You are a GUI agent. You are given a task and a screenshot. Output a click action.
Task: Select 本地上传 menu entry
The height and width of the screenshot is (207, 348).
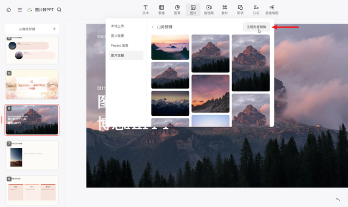click(117, 26)
